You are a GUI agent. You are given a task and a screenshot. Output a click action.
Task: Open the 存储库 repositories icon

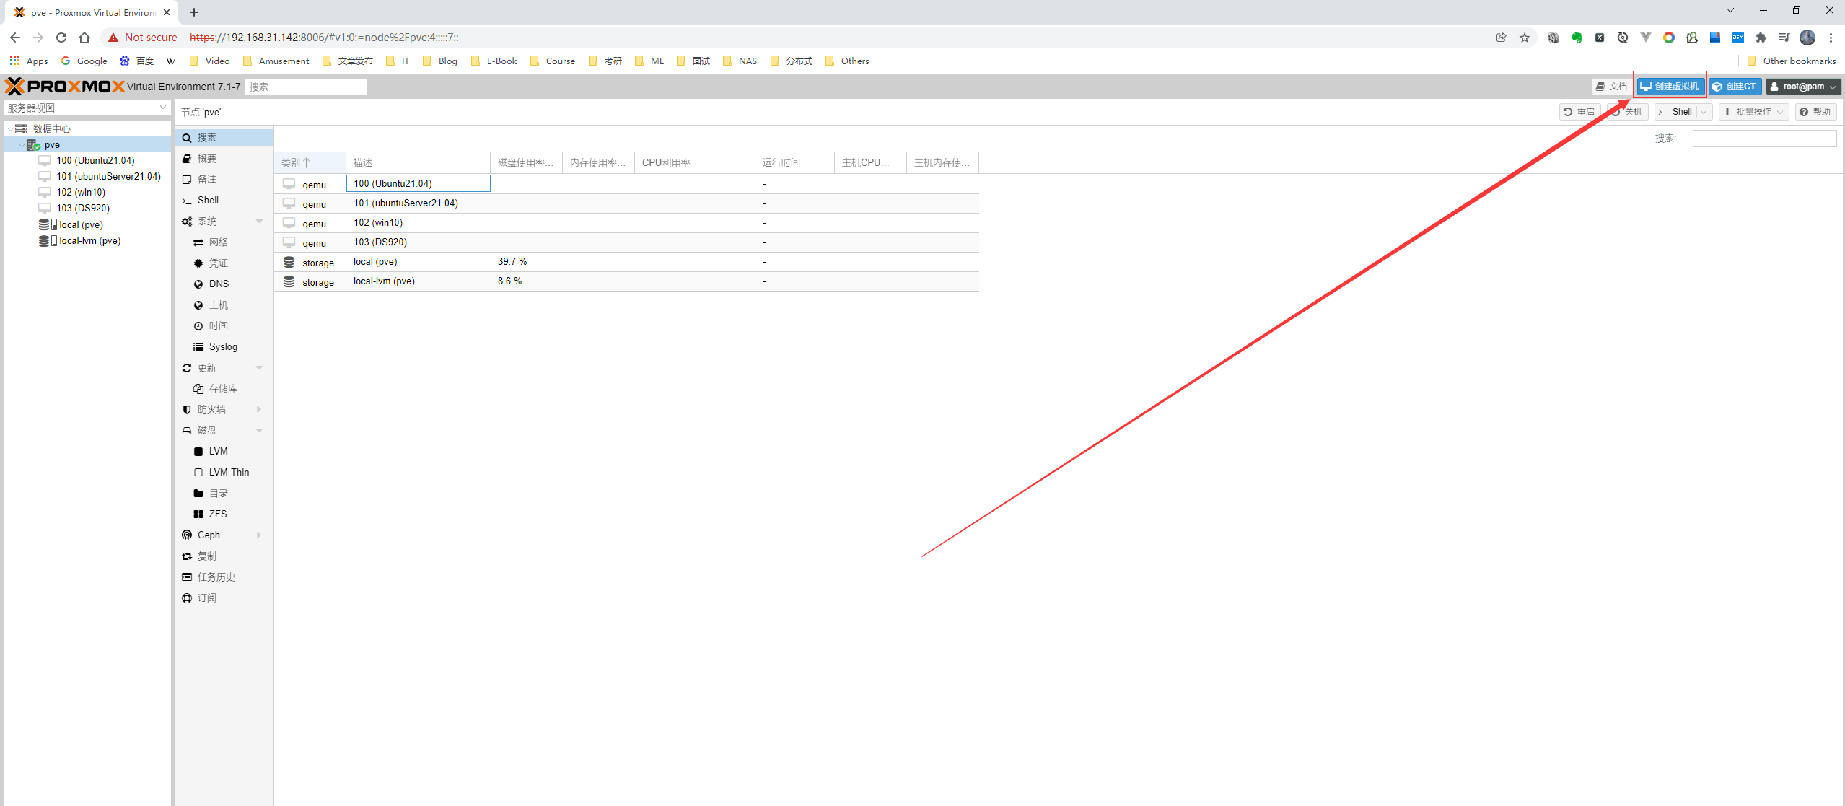pyautogui.click(x=198, y=389)
